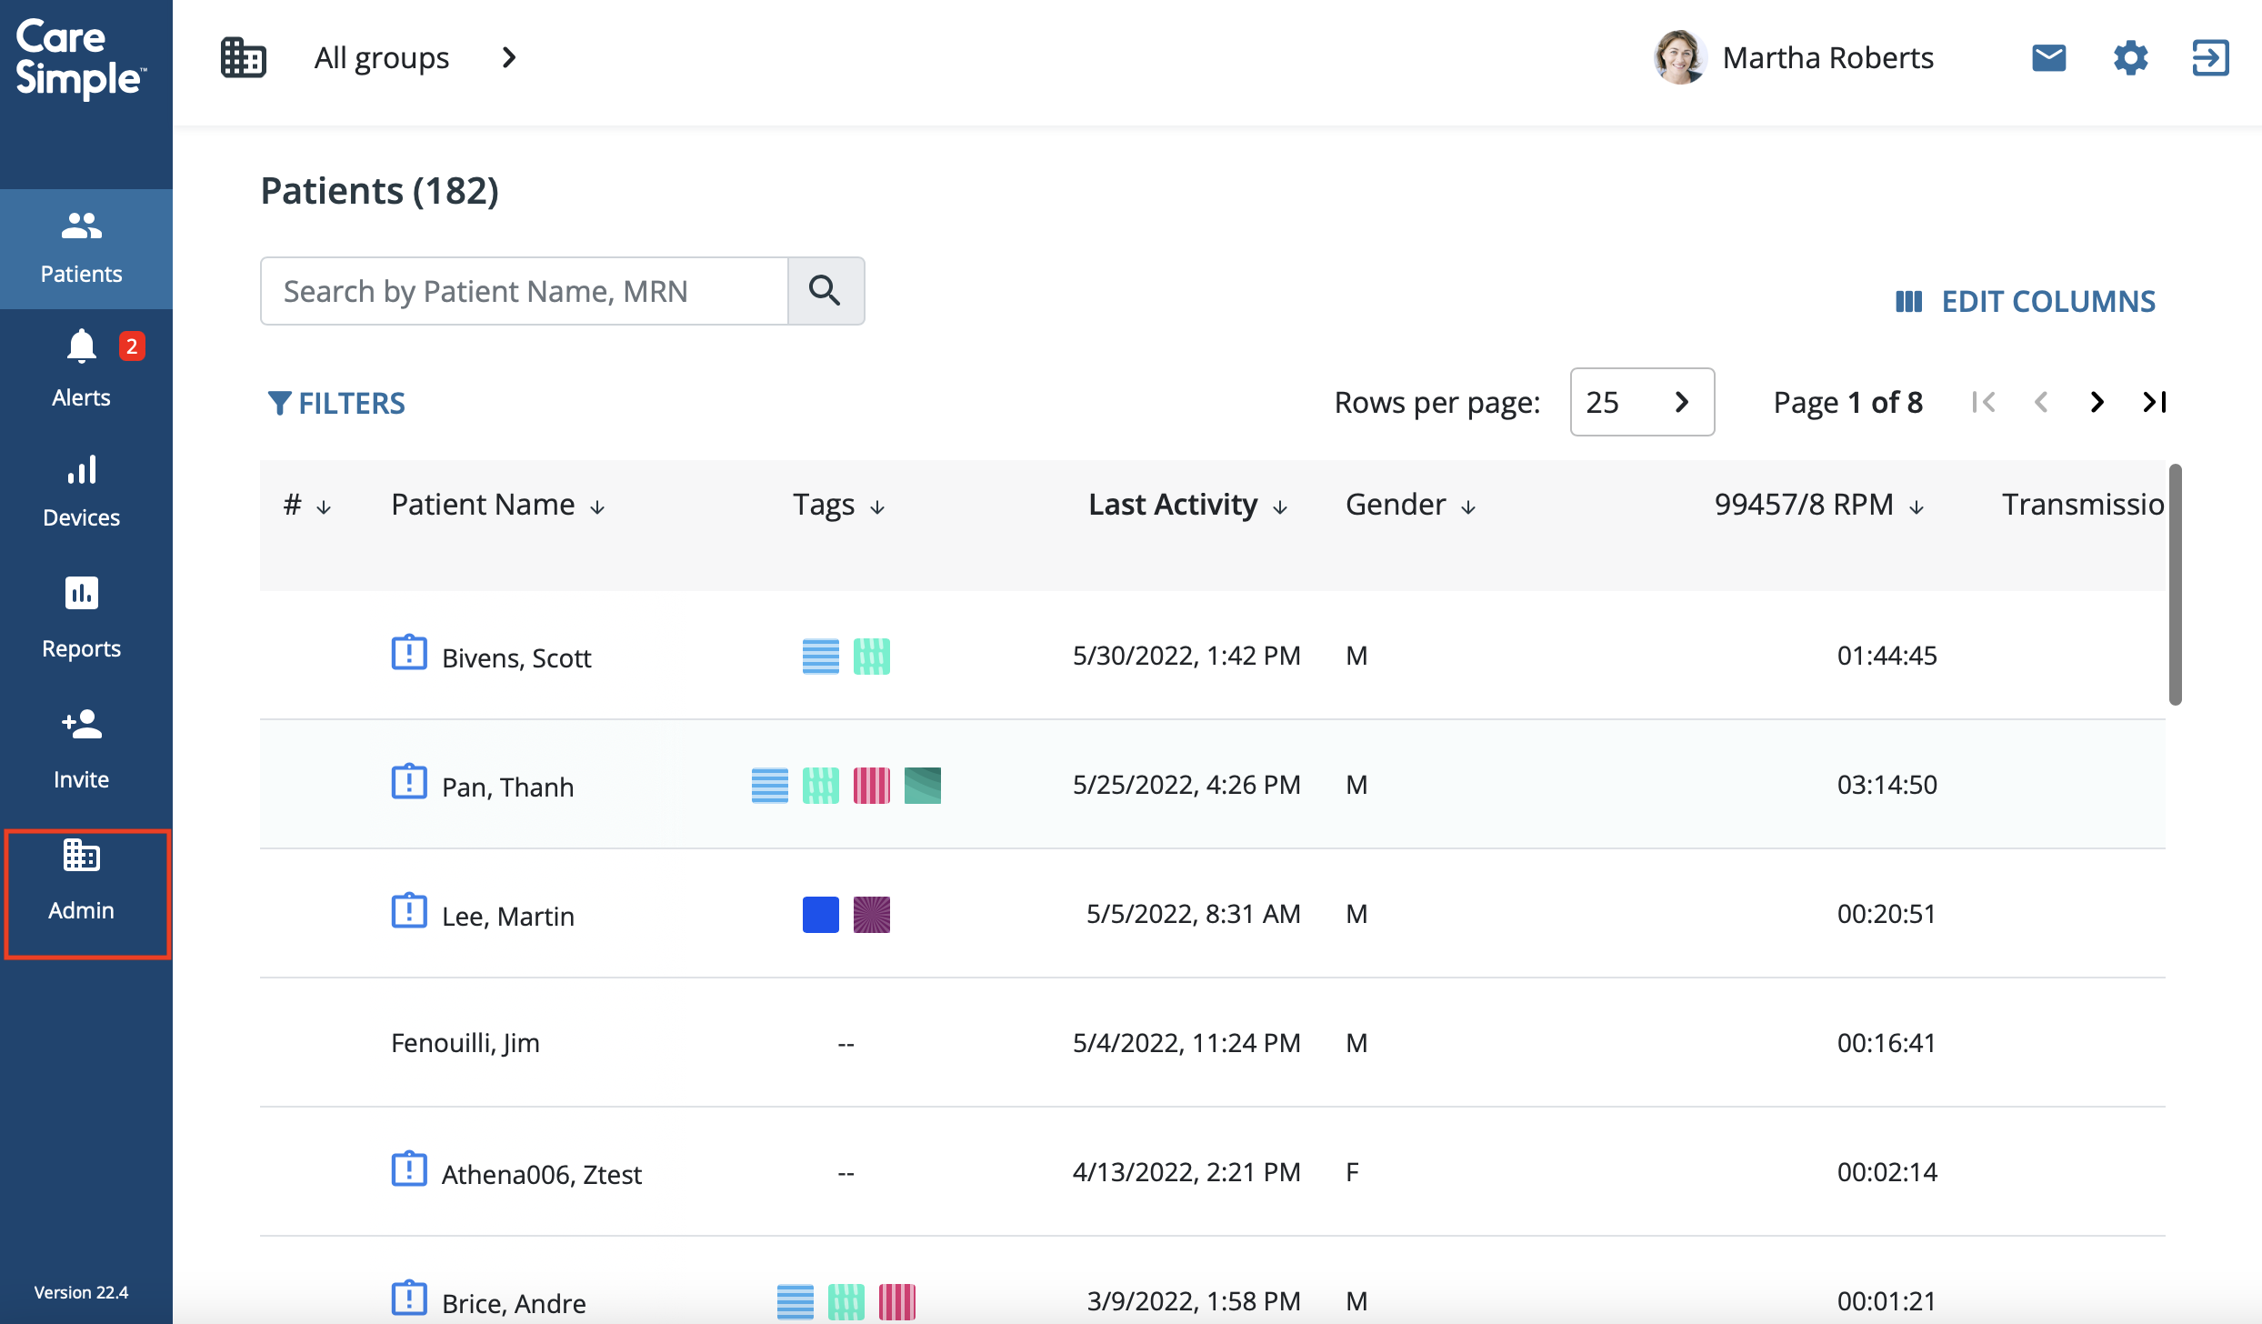The width and height of the screenshot is (2262, 1324).
Task: Expand the All groups chevron
Action: (x=509, y=58)
